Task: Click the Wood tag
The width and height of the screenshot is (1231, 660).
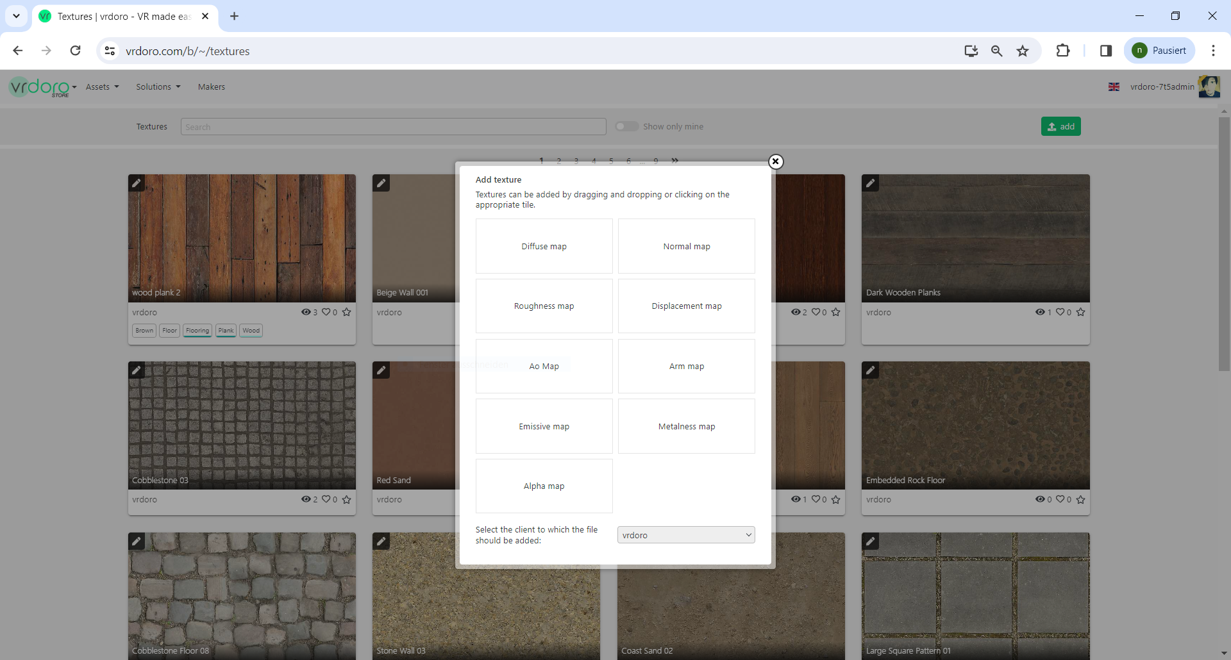Action: click(251, 331)
